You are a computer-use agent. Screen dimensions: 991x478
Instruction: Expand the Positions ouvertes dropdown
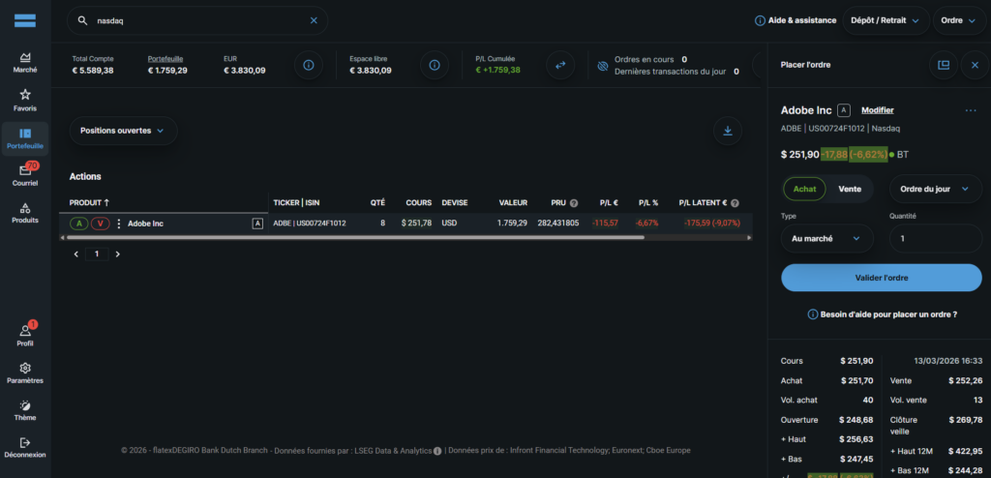tap(123, 131)
